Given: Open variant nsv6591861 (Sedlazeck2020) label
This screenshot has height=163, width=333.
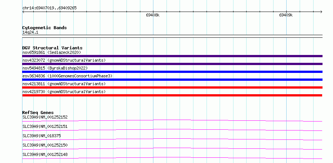Looking at the screenshot, I should click(x=52, y=52).
